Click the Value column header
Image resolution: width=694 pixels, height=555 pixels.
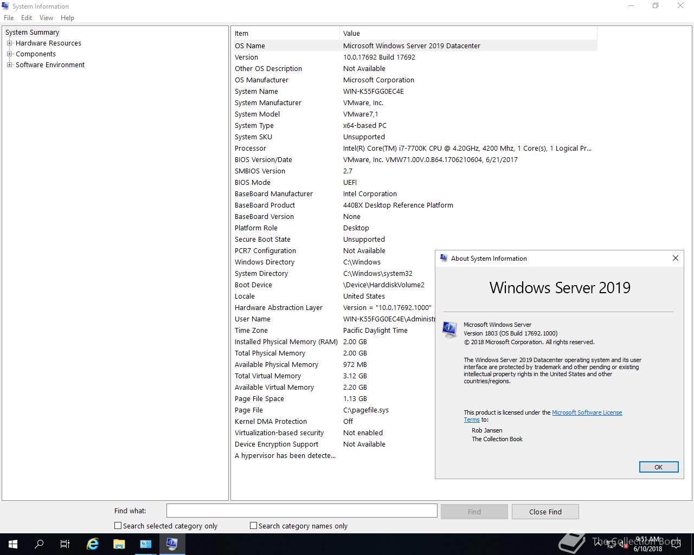(x=468, y=33)
